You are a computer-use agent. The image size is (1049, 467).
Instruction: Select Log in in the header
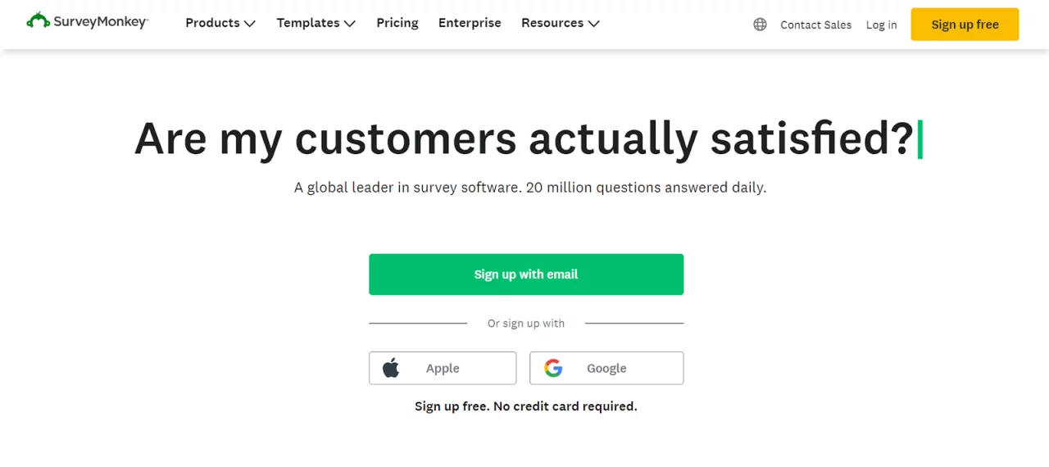pyautogui.click(x=881, y=25)
